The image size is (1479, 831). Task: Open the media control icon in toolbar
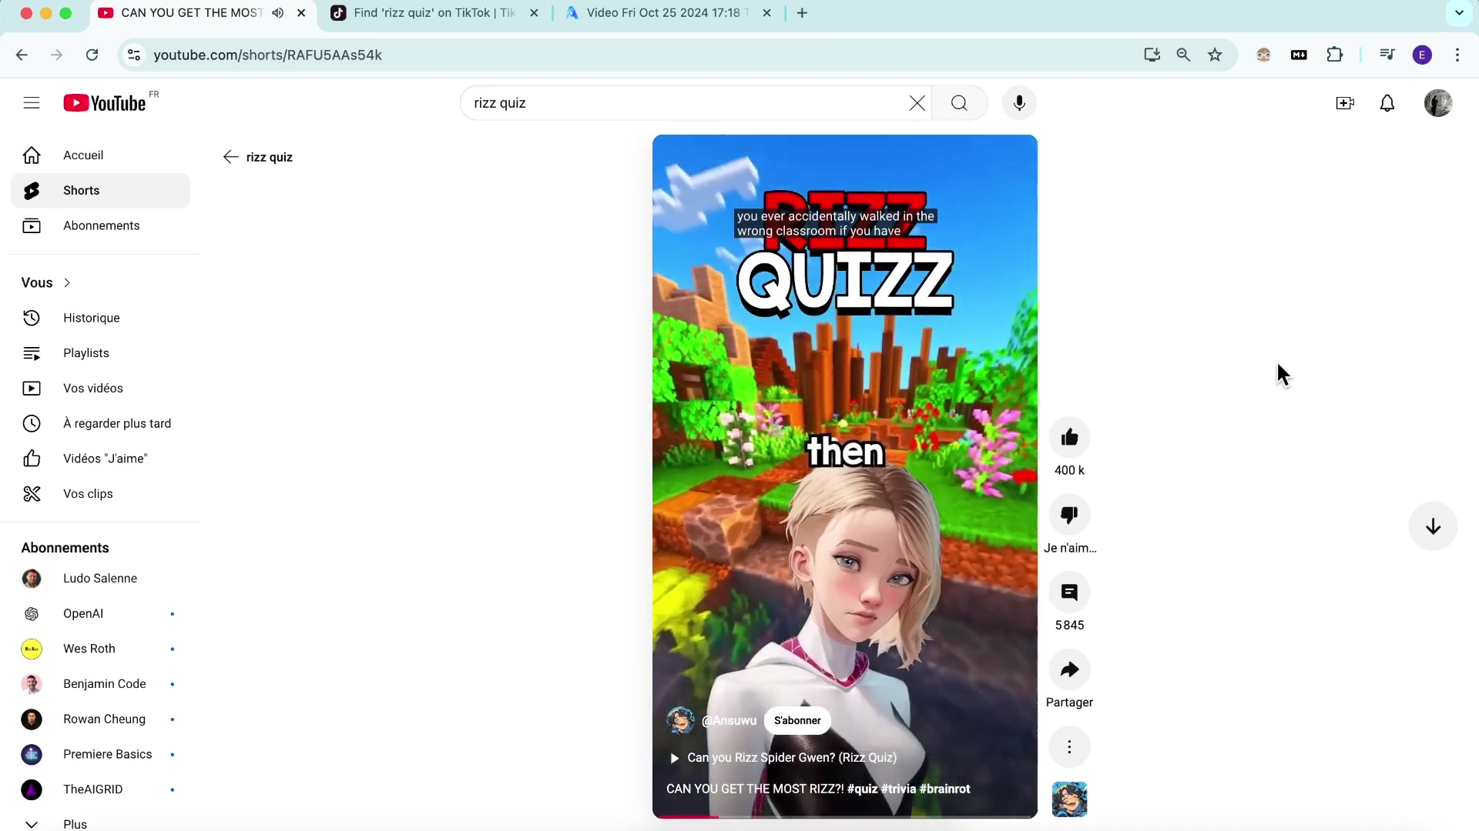[1387, 55]
